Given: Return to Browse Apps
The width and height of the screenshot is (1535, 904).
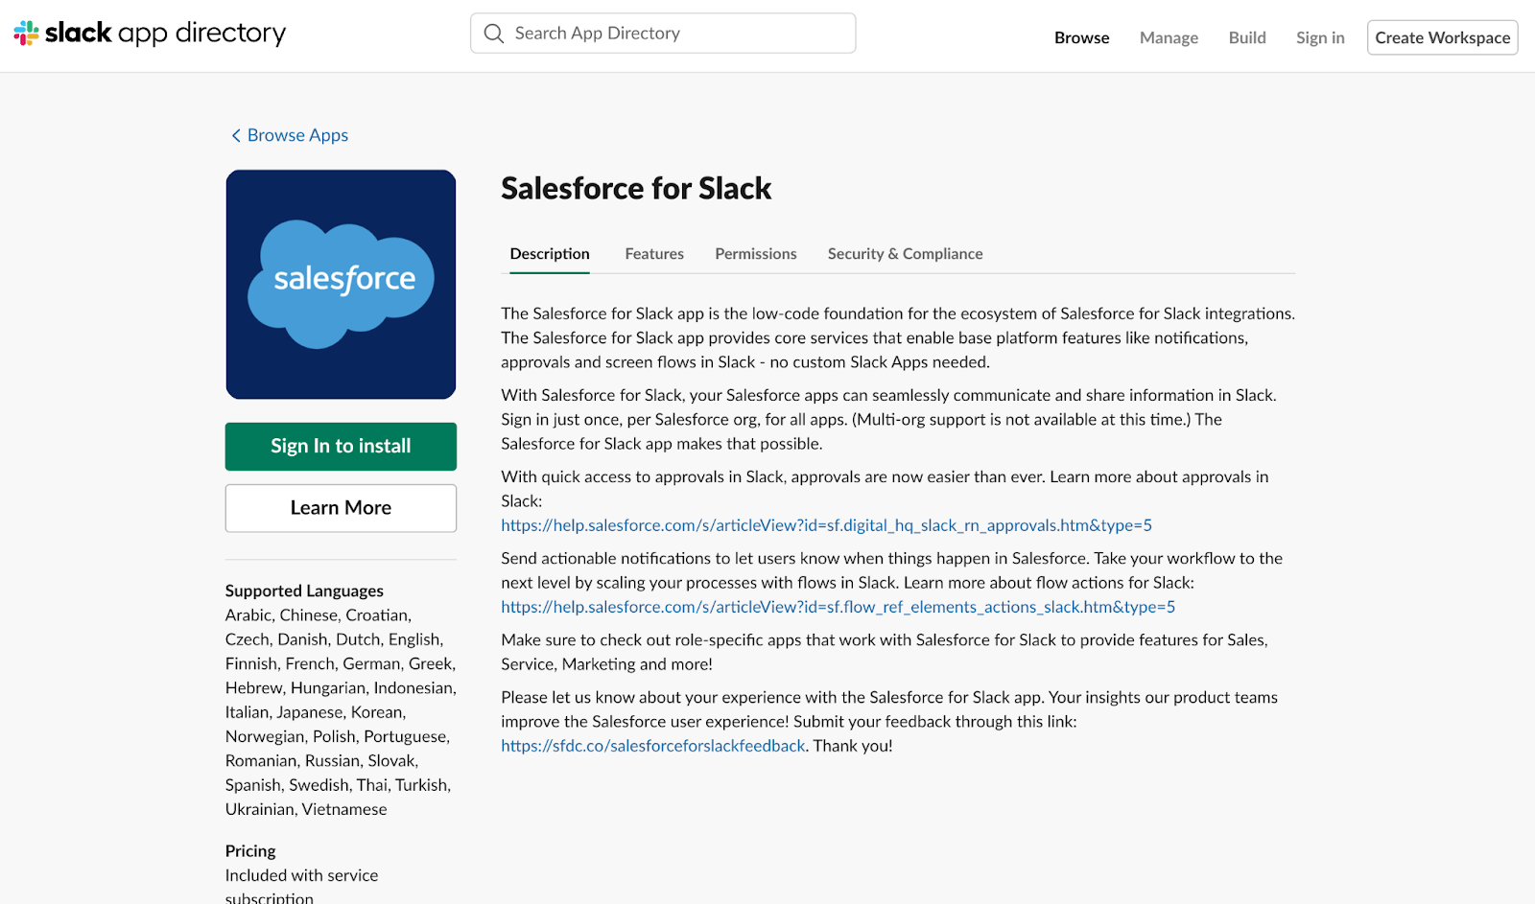Looking at the screenshot, I should [297, 135].
